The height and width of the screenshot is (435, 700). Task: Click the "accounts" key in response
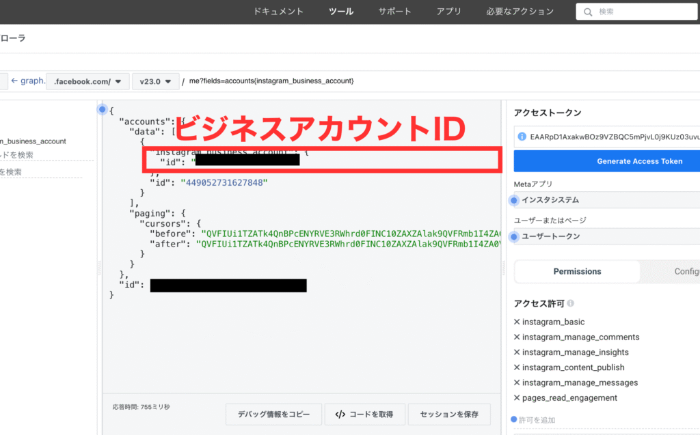145,122
